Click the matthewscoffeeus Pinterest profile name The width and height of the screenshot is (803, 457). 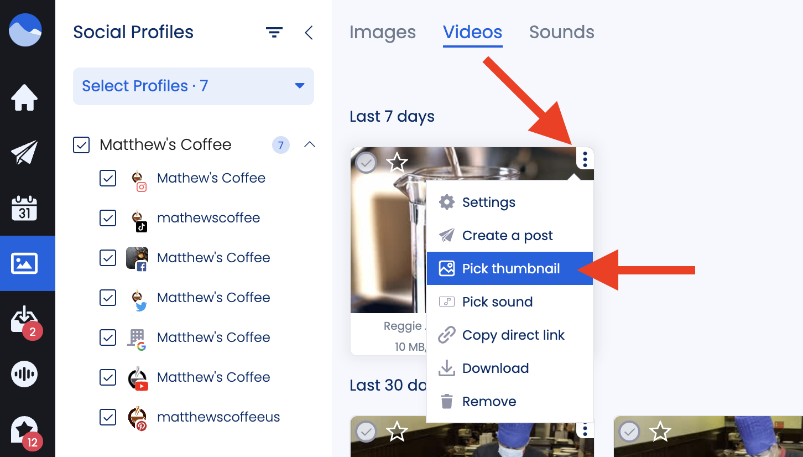pyautogui.click(x=218, y=417)
